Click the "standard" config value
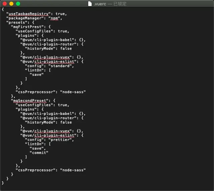Screen dimensions: 214x191 click(60, 66)
